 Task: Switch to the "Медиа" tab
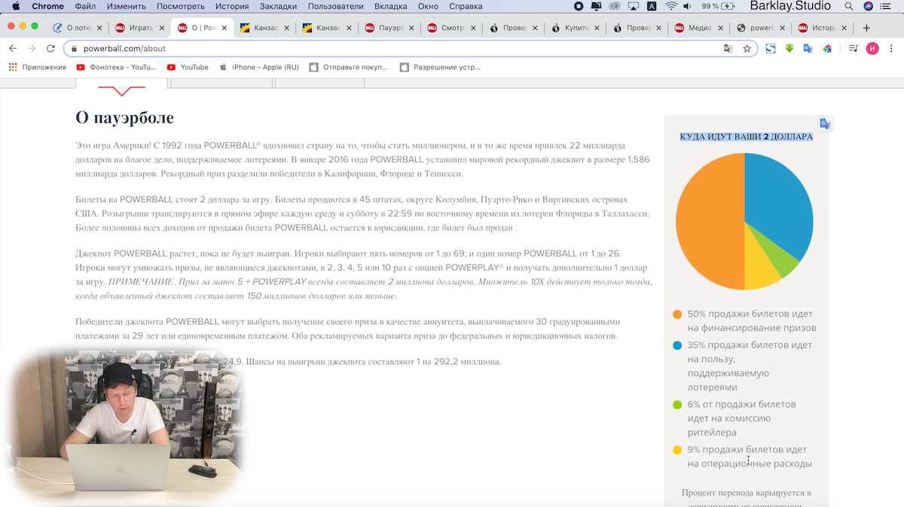coord(698,28)
